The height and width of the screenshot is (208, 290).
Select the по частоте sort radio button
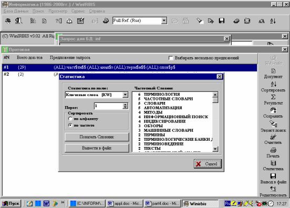click(x=70, y=125)
